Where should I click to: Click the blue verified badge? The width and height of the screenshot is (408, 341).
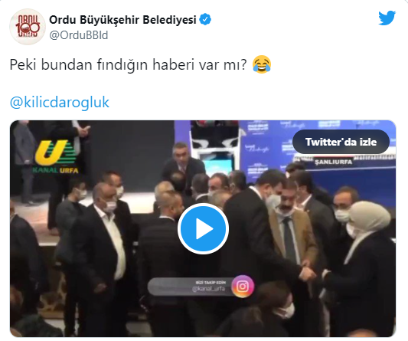[205, 19]
